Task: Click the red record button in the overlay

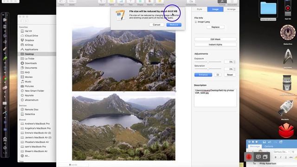Action: coord(249,157)
